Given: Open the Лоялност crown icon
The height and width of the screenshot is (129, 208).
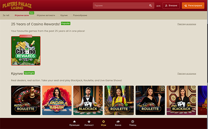Looking at the screenshot, I should [x=89, y=122].
